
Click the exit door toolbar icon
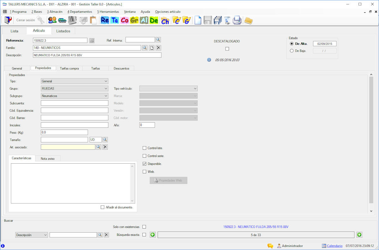pyautogui.click(x=8, y=20)
